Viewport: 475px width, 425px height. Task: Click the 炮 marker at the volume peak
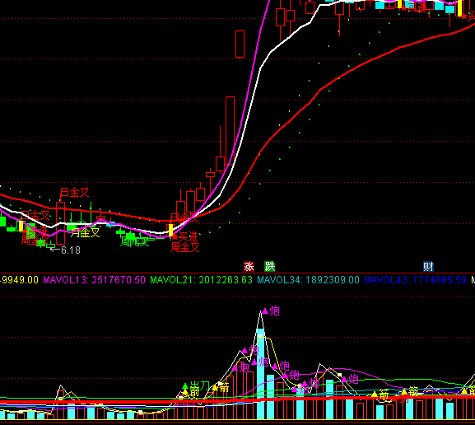click(271, 311)
